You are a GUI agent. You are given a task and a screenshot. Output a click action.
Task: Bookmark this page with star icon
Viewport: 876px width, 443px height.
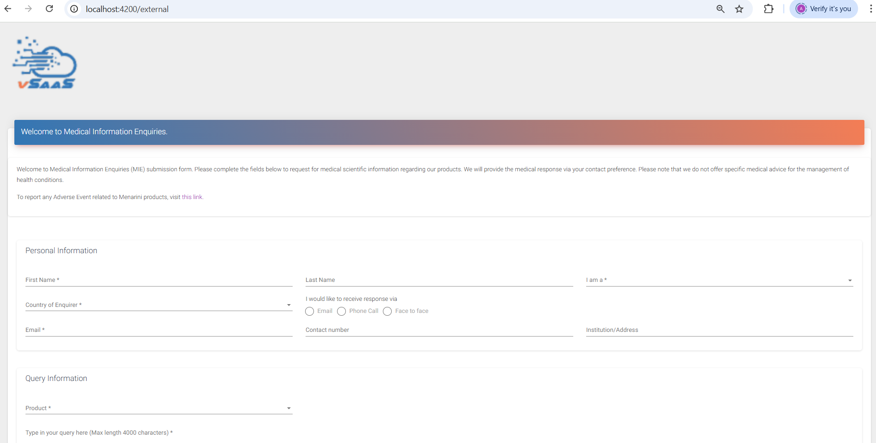point(739,9)
